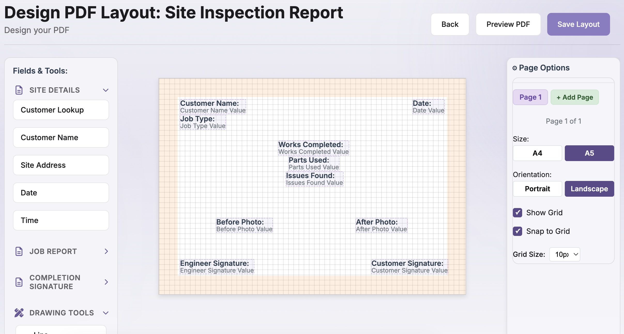
Task: Click the Page Options gear icon
Action: pyautogui.click(x=515, y=68)
